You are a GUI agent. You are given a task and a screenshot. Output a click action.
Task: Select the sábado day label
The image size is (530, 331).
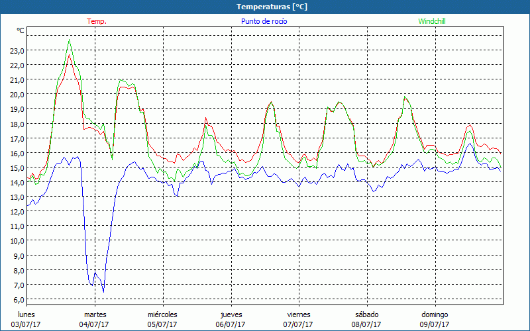tap(366, 314)
